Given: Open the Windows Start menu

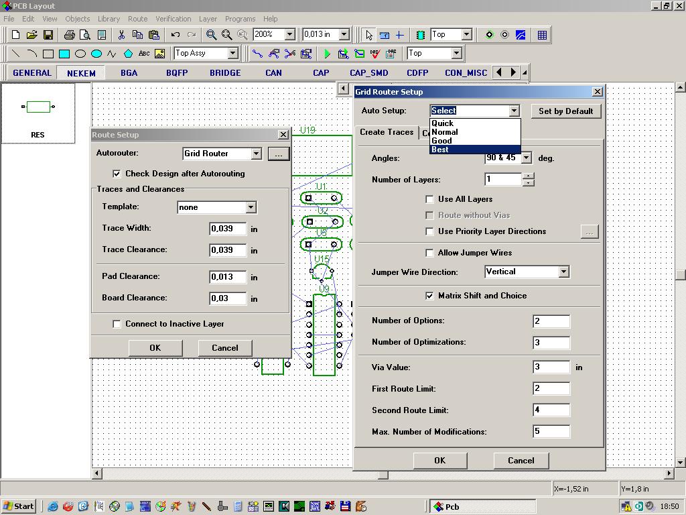Looking at the screenshot, I should pos(18,506).
